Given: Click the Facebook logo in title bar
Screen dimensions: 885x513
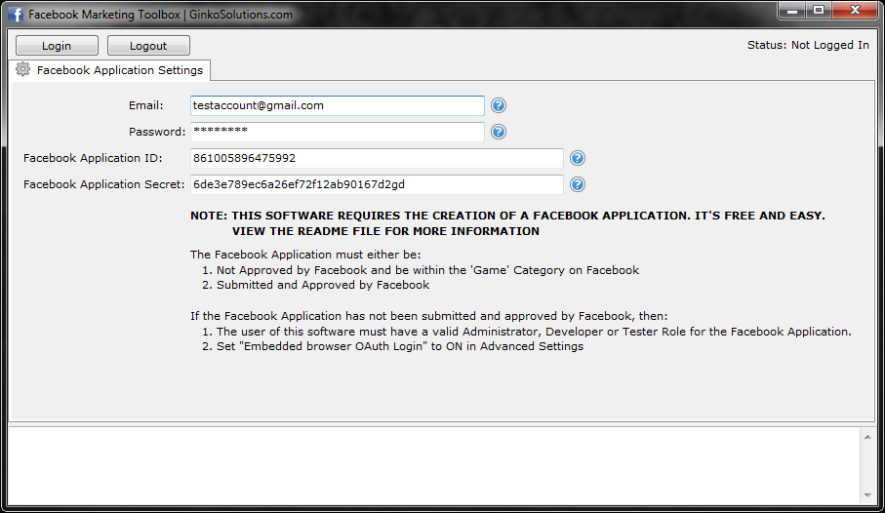Looking at the screenshot, I should tap(16, 15).
